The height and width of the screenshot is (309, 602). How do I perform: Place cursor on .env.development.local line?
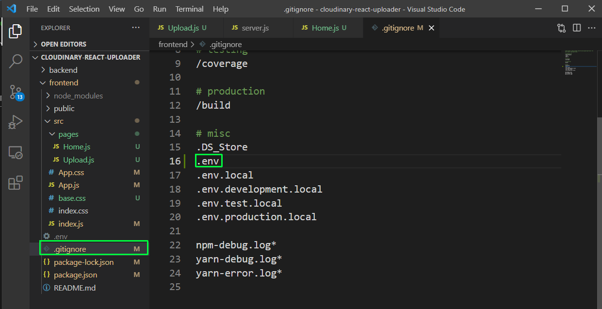pyautogui.click(x=259, y=189)
